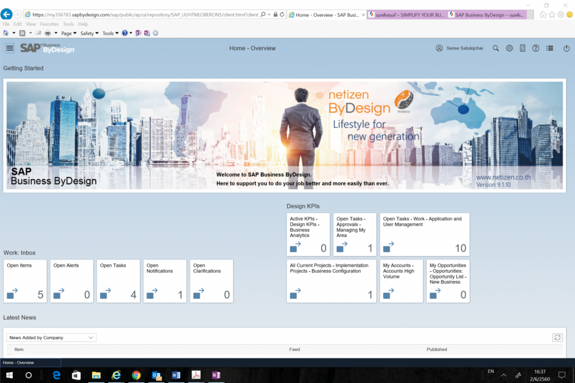575x383 pixels.
Task: Log off using the power icon
Action: click(567, 48)
